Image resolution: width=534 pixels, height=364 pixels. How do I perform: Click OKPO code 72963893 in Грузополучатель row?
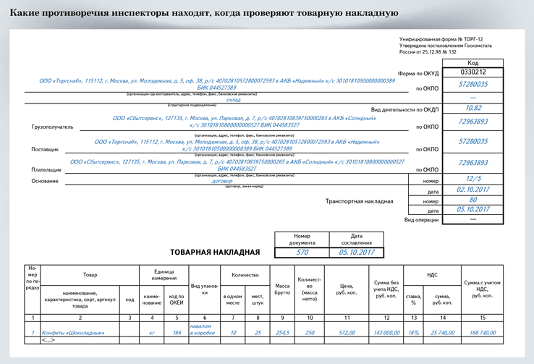point(473,122)
